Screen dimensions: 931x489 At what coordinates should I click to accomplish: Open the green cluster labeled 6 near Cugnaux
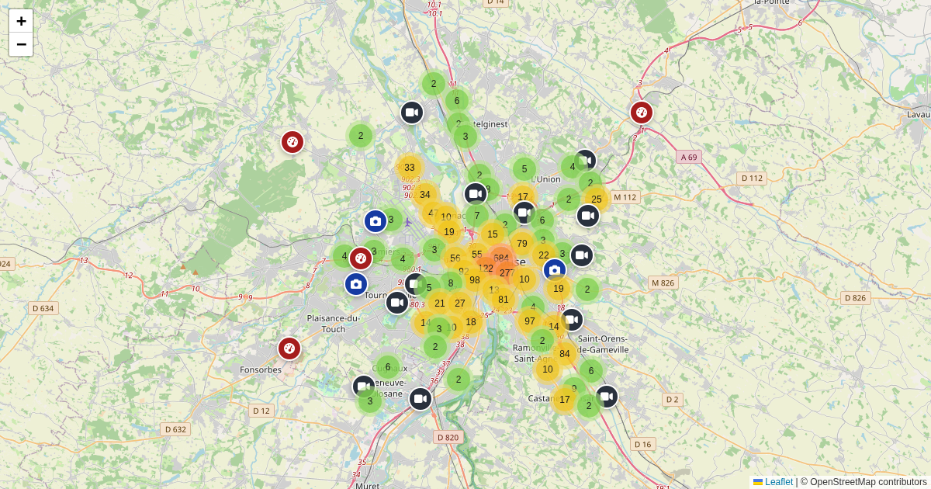[x=388, y=367]
